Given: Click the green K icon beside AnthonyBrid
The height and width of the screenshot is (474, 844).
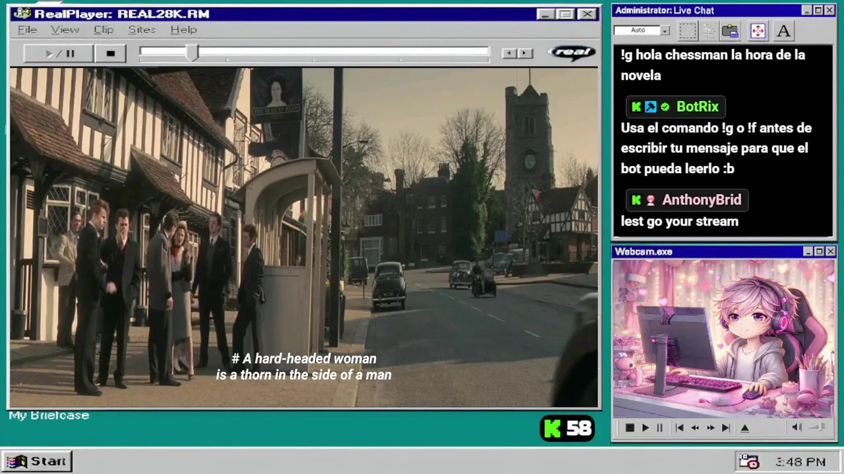Looking at the screenshot, I should tap(636, 200).
